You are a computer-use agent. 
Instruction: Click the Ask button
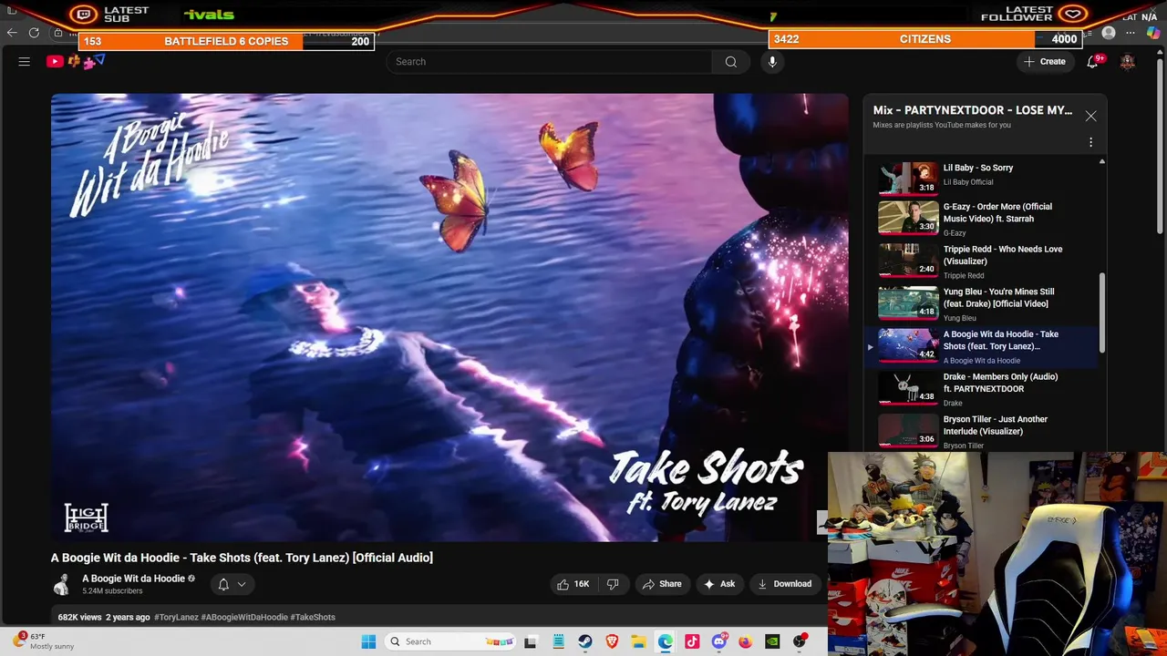pos(719,584)
